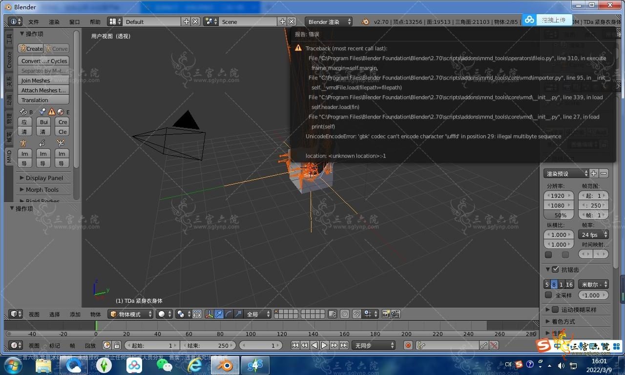This screenshot has width=625, height=375.
Task: Delete the Default screen layout
Action: pos(195,21)
